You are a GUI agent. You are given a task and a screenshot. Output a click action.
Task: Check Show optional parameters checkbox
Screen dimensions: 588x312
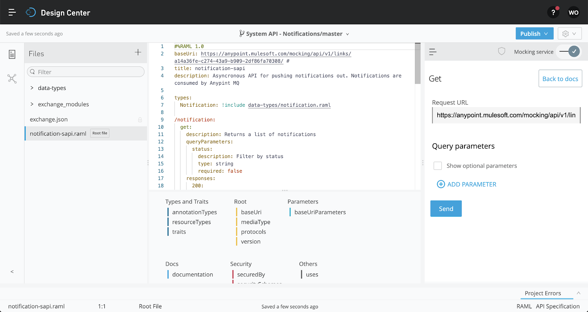(x=438, y=166)
